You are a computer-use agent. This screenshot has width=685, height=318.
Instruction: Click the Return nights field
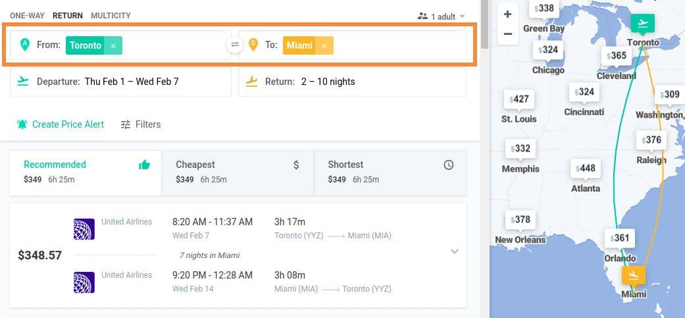[x=353, y=82]
